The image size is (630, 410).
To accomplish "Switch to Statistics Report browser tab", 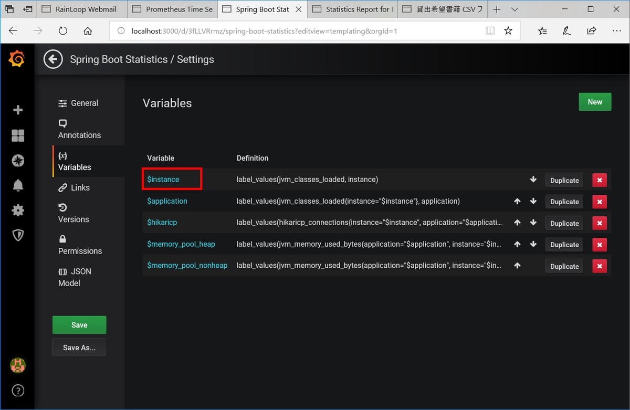I will pos(353,9).
